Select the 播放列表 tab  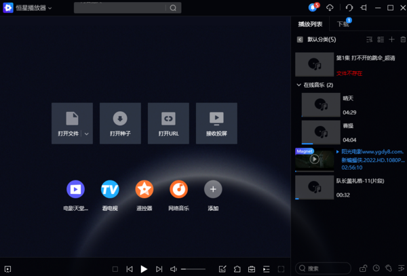pos(311,24)
